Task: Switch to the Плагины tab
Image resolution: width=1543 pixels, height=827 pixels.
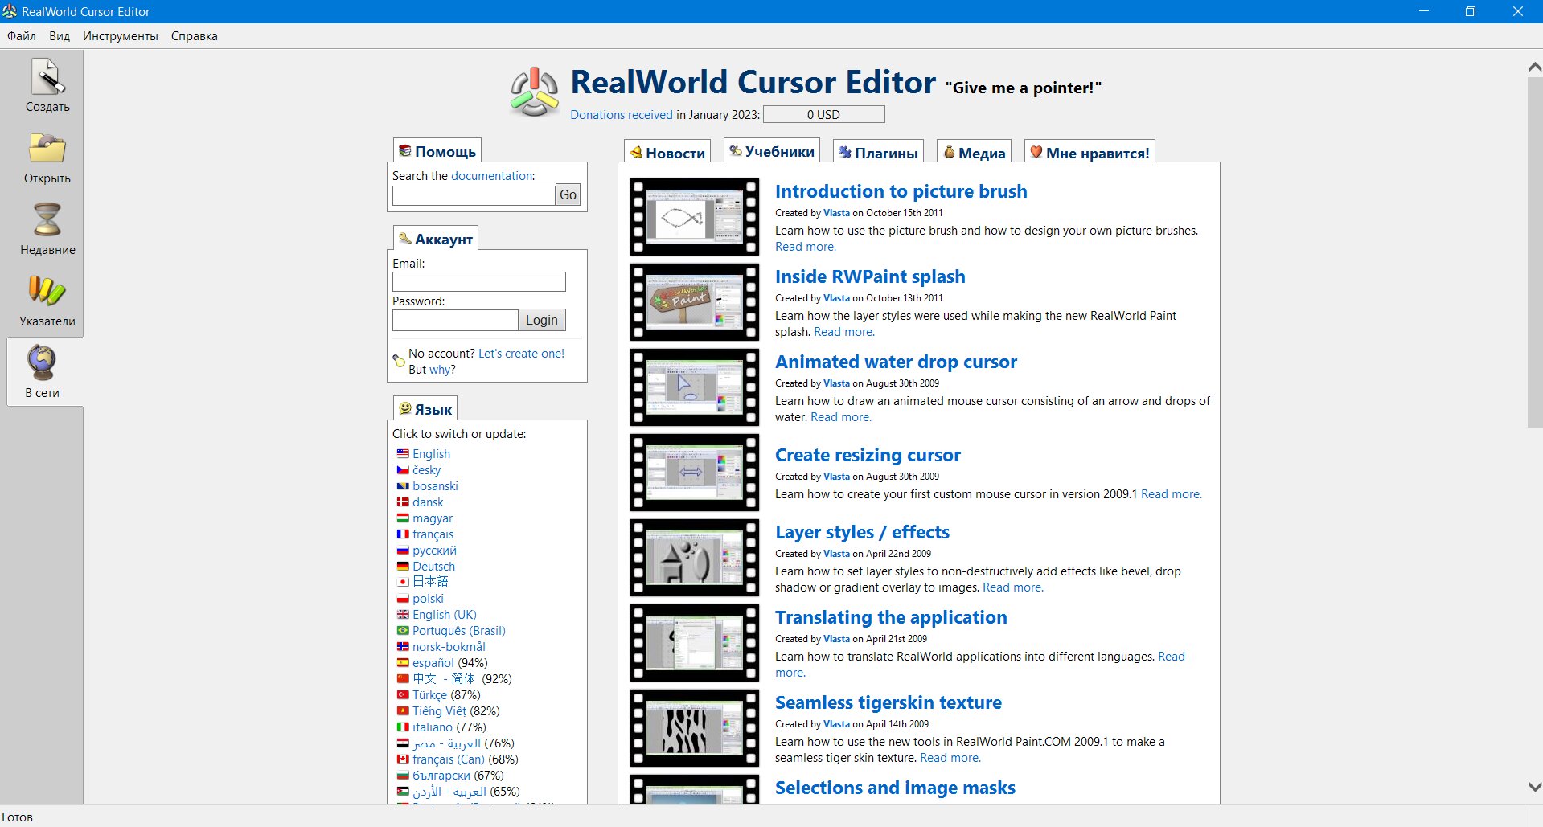Action: [x=877, y=153]
